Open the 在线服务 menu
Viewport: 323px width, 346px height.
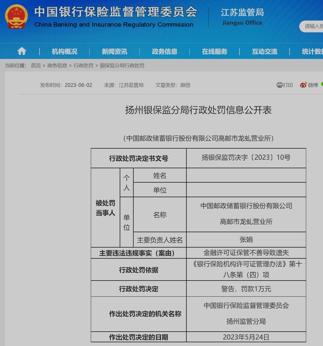tap(215, 52)
